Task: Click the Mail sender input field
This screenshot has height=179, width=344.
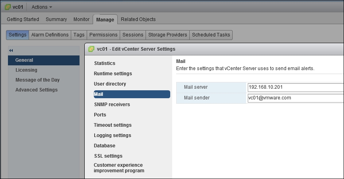Action: coord(295,98)
